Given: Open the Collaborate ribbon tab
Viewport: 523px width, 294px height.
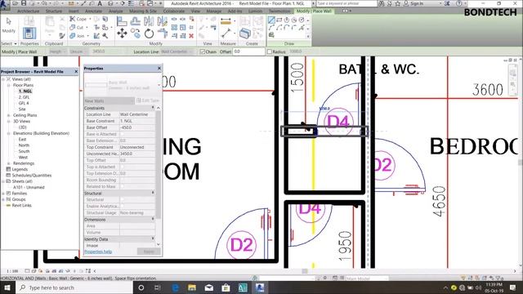Looking at the screenshot, I should (174, 11).
